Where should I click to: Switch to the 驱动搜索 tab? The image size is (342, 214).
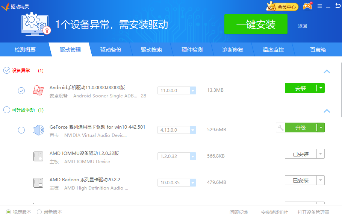[151, 50]
